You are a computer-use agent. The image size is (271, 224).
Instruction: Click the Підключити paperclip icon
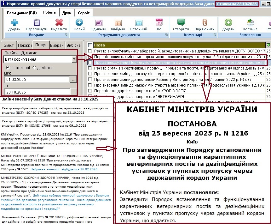click(205, 23)
